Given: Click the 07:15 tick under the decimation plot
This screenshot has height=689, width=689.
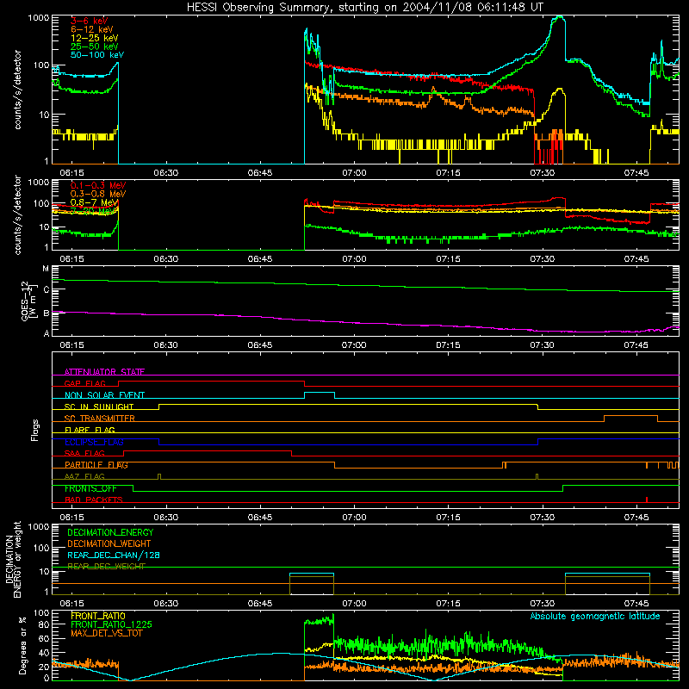Looking at the screenshot, I should coord(448,604).
